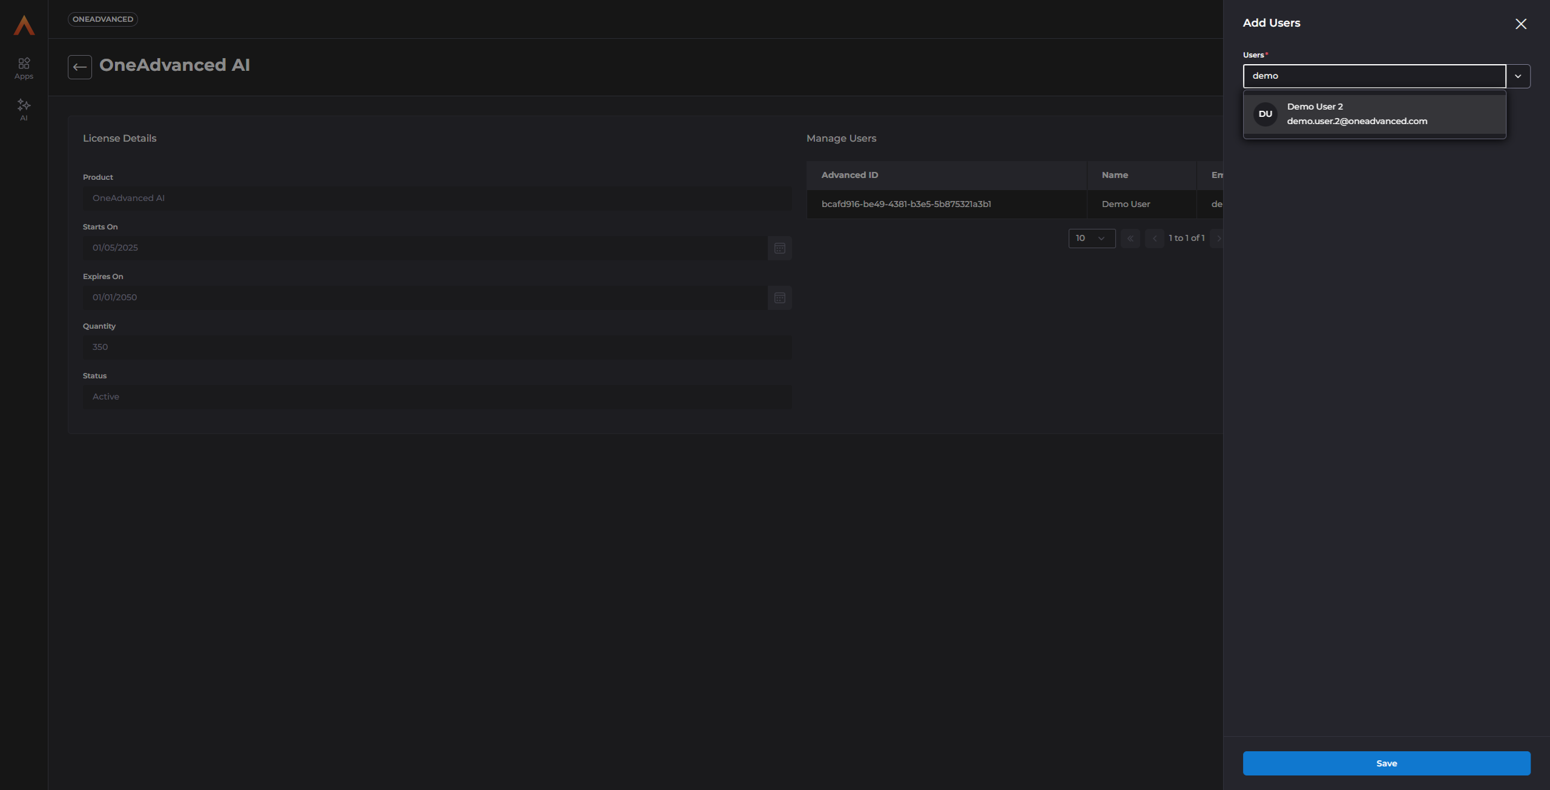Click the OneAdvanced logo icon
Image resolution: width=1550 pixels, height=790 pixels.
click(x=24, y=25)
